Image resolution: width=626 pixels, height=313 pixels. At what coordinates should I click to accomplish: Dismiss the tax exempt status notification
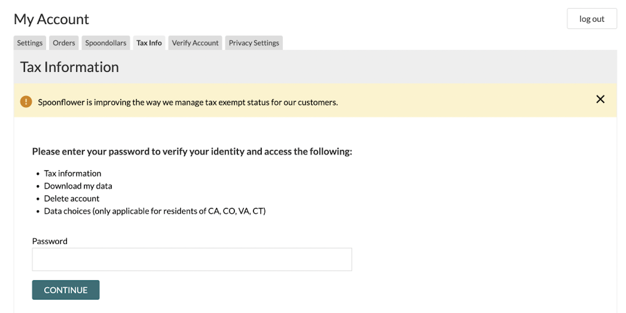click(x=600, y=99)
